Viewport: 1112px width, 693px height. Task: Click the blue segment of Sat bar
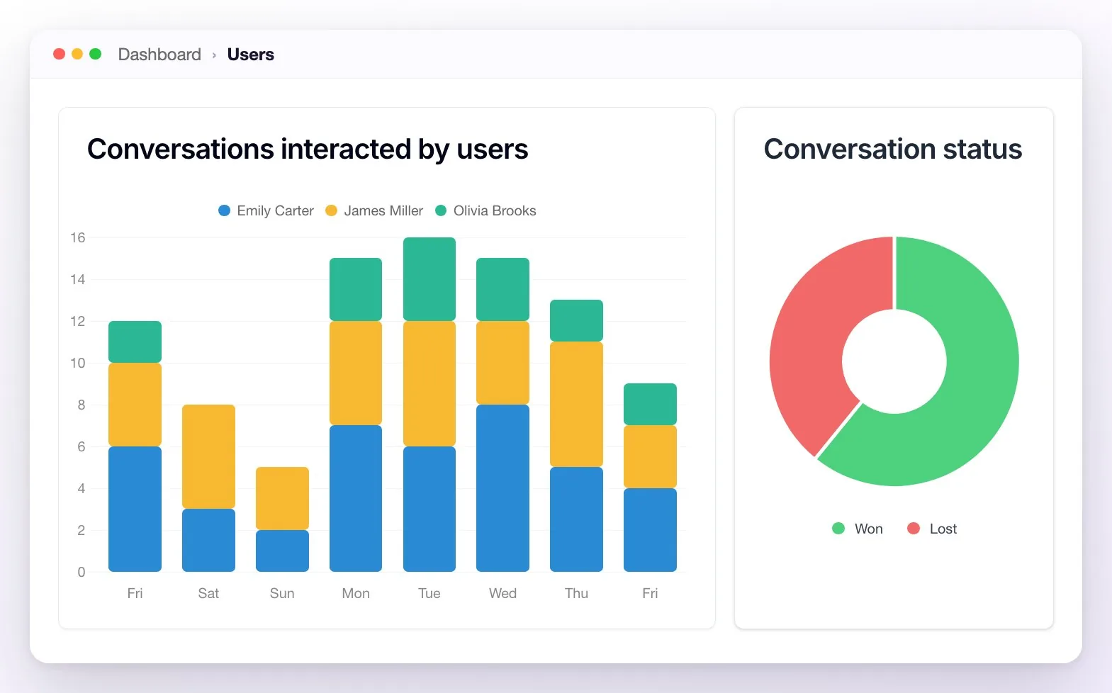[x=208, y=540]
